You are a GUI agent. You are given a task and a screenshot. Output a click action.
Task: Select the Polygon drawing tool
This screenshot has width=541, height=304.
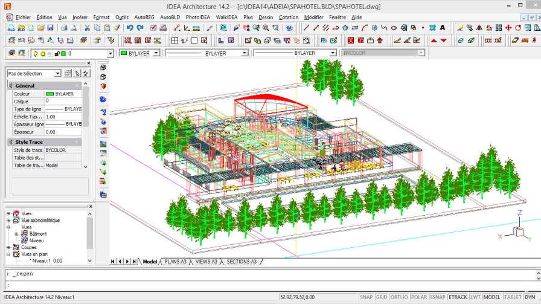click(x=345, y=28)
